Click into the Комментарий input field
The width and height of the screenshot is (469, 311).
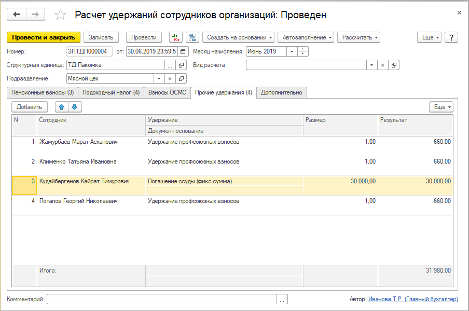point(162,299)
